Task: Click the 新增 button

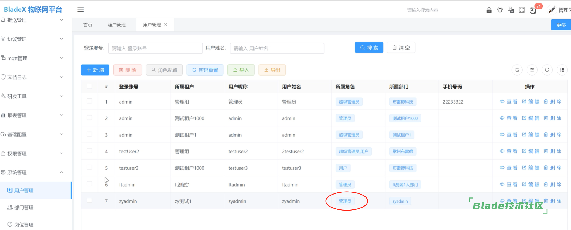Action: pos(95,70)
